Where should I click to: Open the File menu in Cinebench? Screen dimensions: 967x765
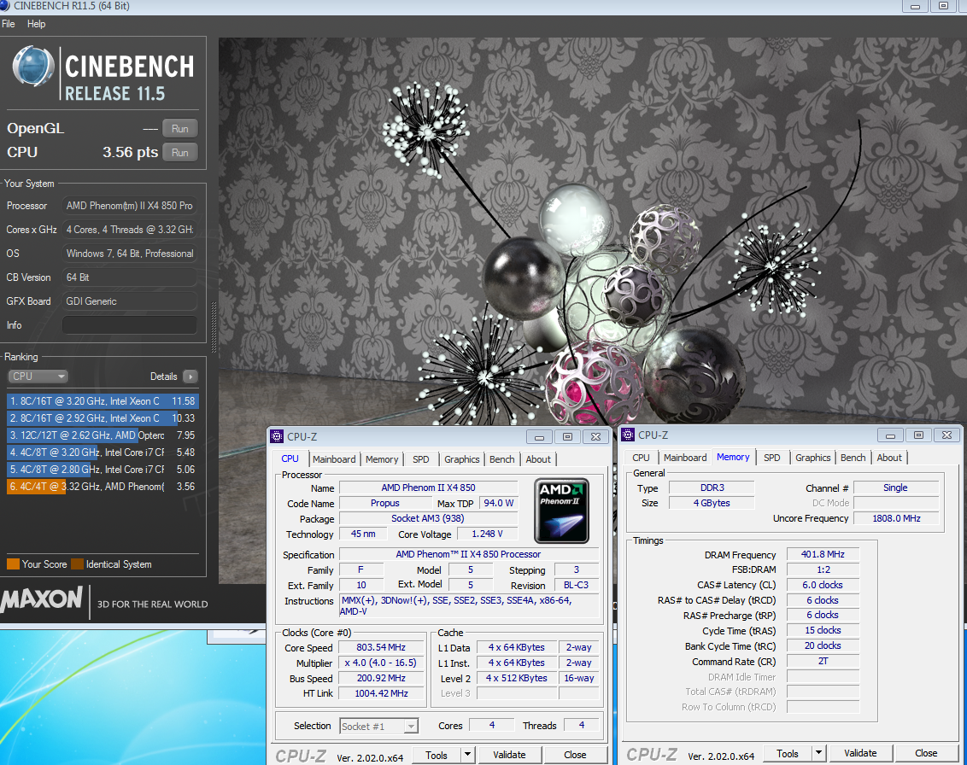click(9, 24)
